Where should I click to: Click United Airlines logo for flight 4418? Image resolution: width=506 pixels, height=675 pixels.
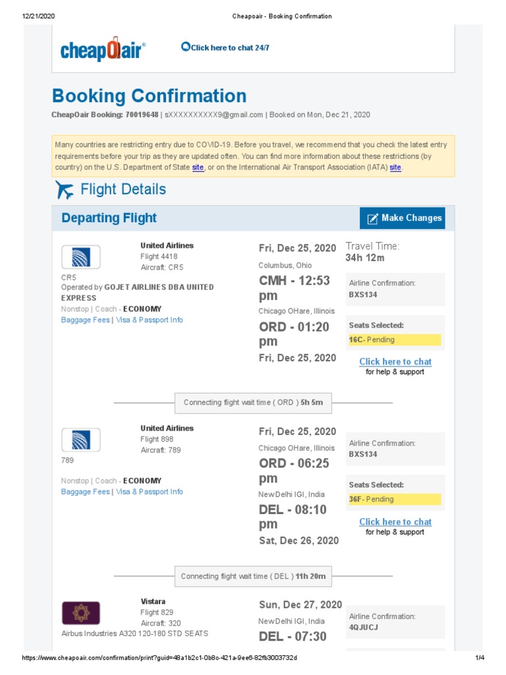click(x=80, y=257)
